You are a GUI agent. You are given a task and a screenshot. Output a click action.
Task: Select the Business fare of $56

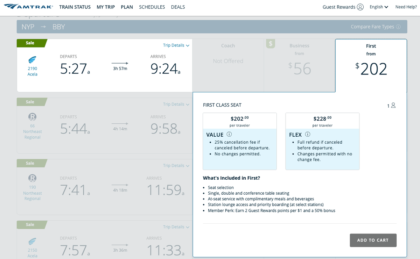(x=300, y=66)
